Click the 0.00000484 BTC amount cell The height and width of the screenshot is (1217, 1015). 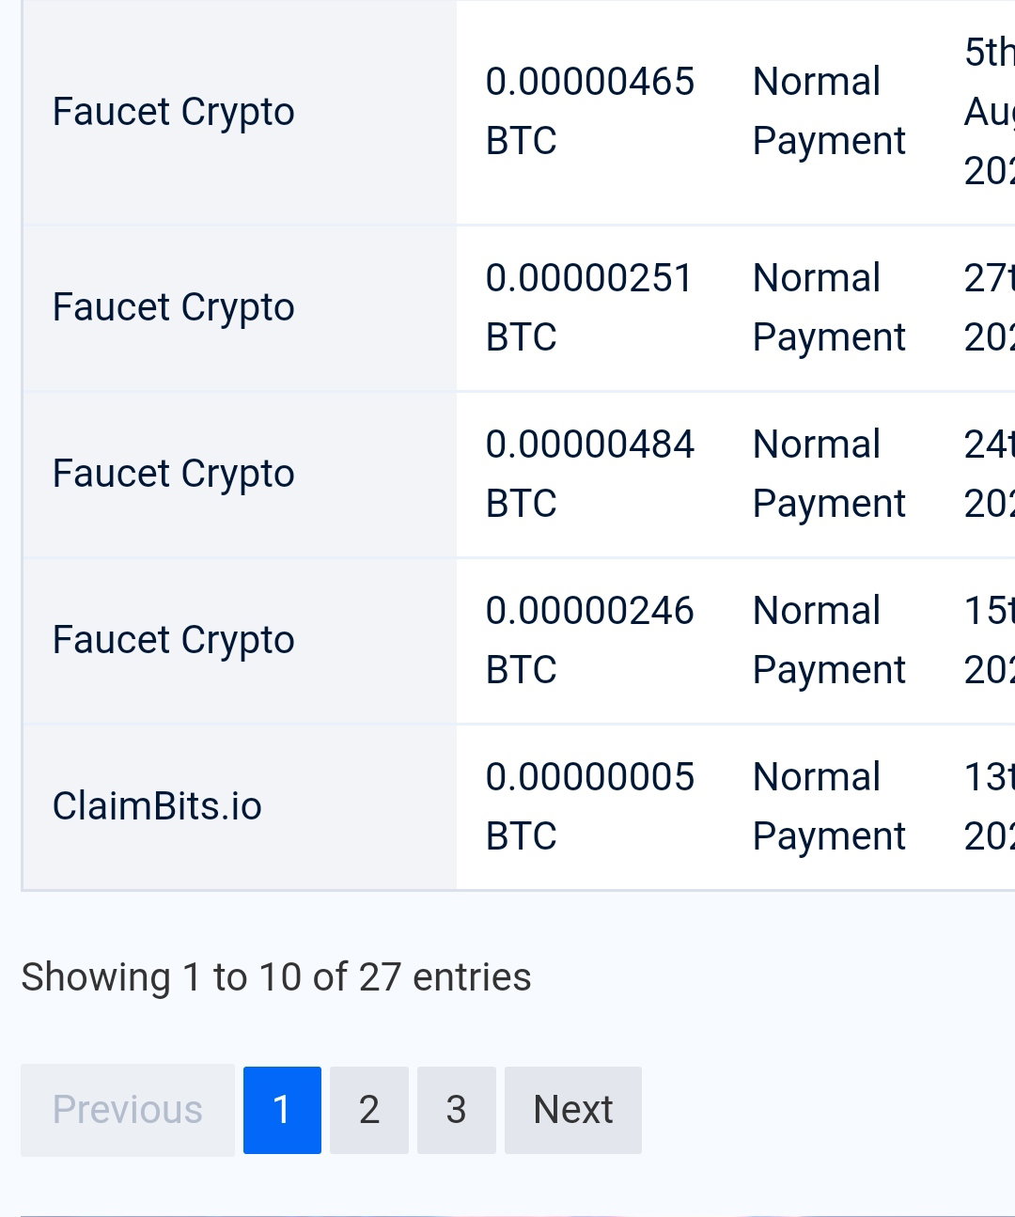pos(589,474)
